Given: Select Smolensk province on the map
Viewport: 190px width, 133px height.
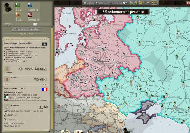Looking at the screenshot, I should (124, 56).
